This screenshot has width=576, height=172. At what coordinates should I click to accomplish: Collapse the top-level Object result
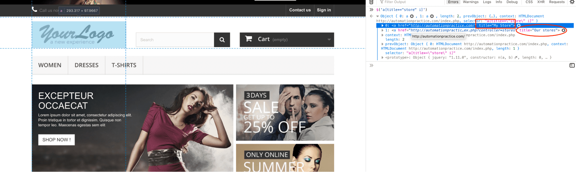(377, 16)
